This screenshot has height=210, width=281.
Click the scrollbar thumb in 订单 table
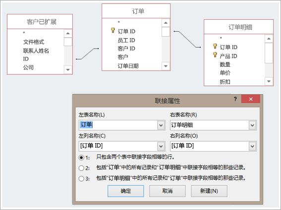[166, 32]
